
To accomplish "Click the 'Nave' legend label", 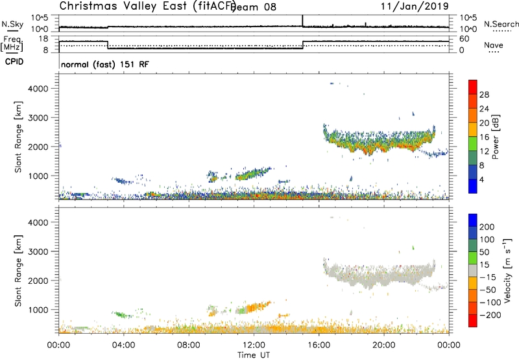I will (x=493, y=45).
